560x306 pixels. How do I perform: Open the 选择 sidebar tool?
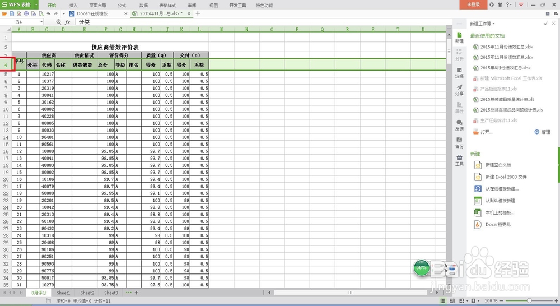[x=459, y=72]
